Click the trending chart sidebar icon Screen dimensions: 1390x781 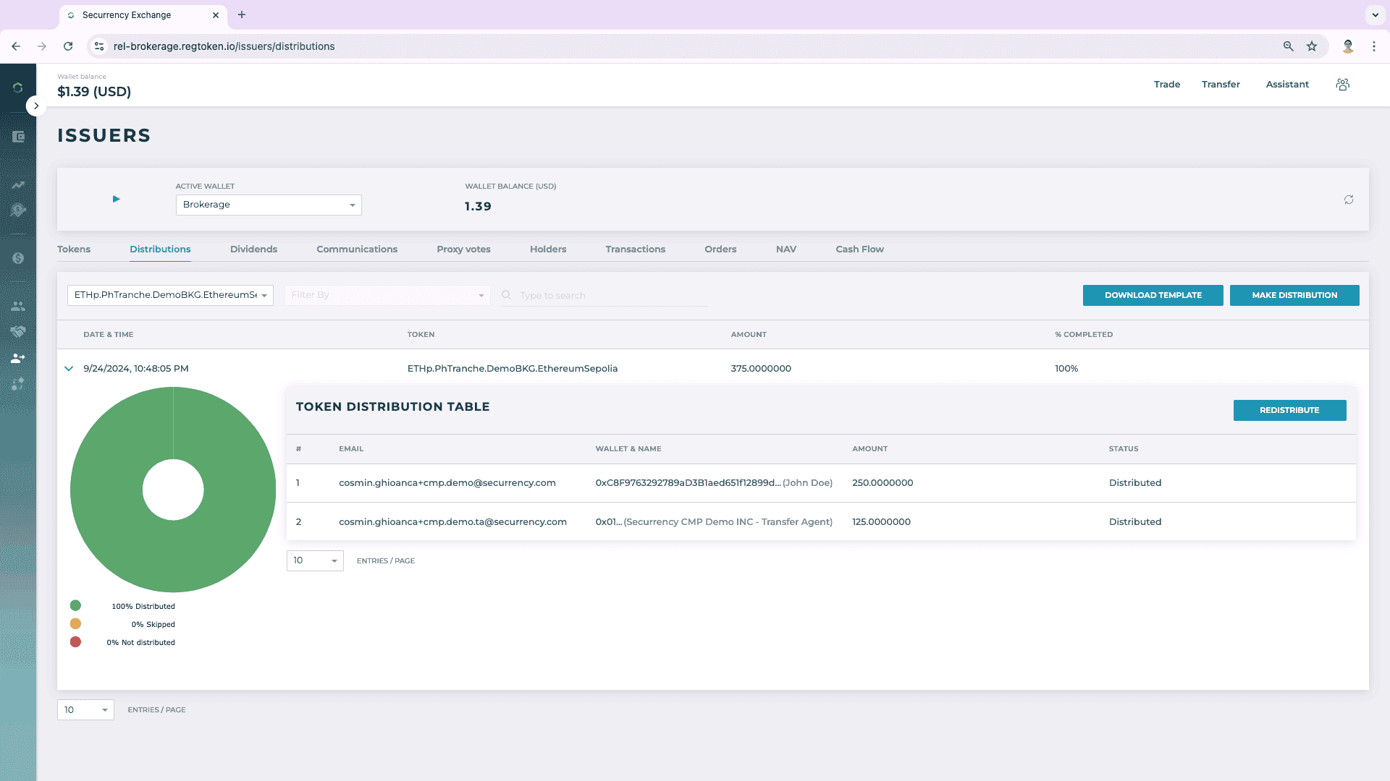point(18,185)
